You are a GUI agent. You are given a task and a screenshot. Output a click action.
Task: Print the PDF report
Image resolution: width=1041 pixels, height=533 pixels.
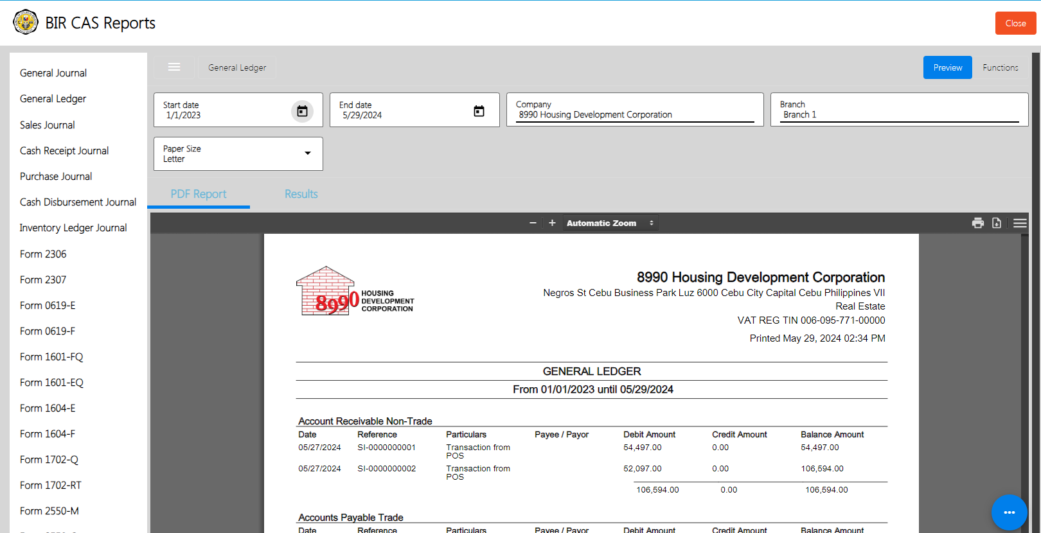click(x=978, y=223)
